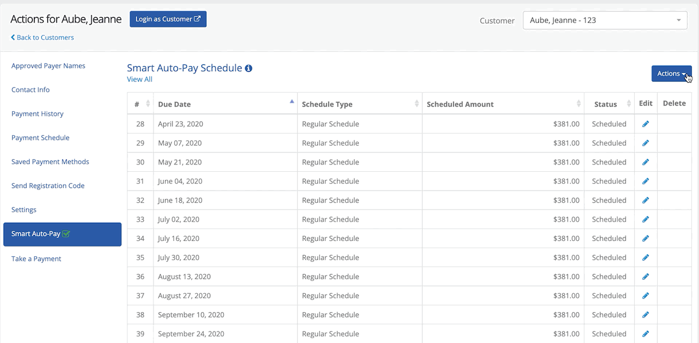Click edit pencil for June 04, 2020

[646, 181]
